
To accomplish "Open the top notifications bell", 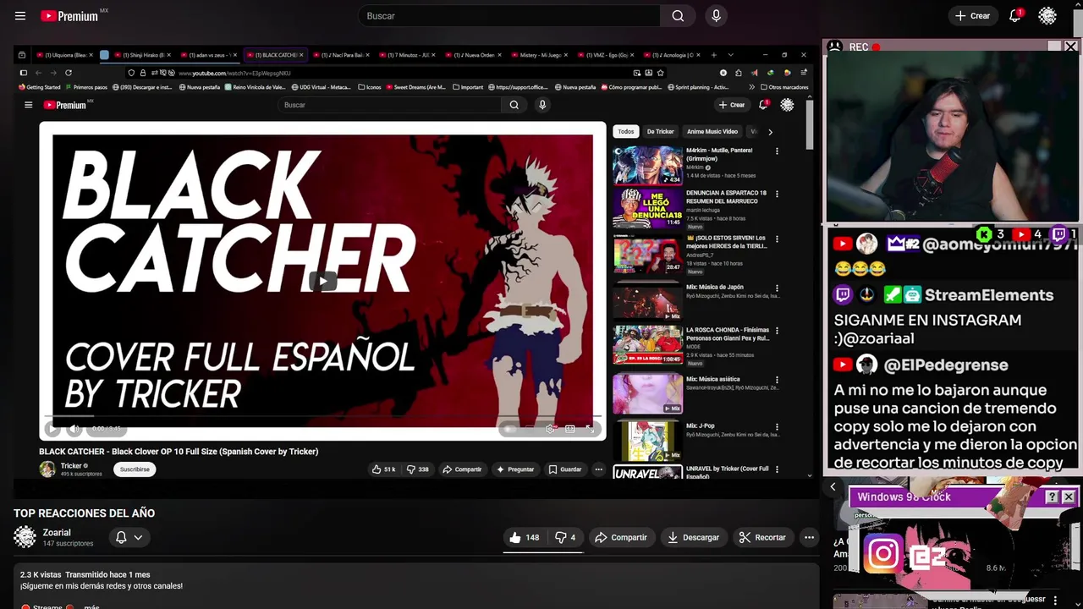I will (1015, 16).
